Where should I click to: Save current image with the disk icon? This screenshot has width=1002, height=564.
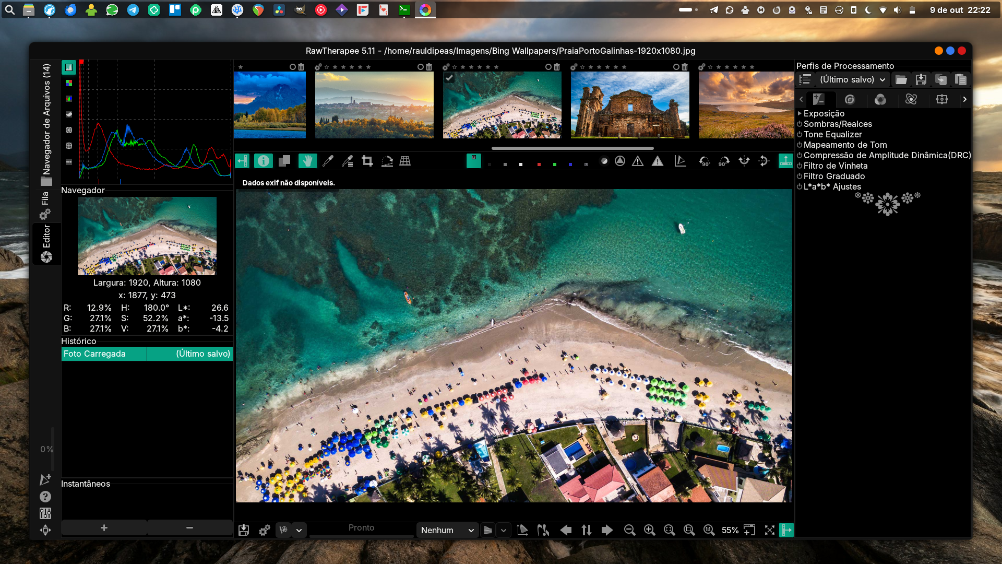(244, 530)
